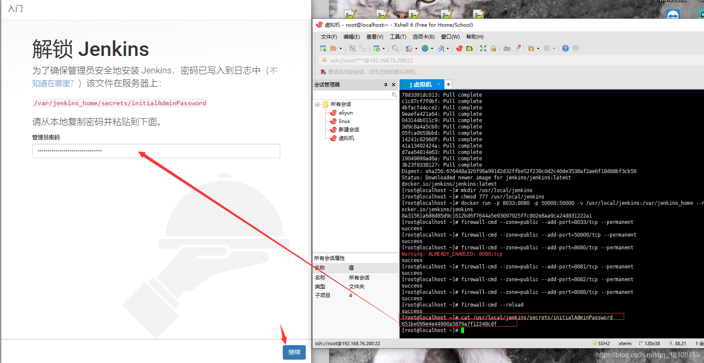Screen dimensions: 704x363
Task: Click the font 'A' icon in toolbar
Action: click(441, 48)
